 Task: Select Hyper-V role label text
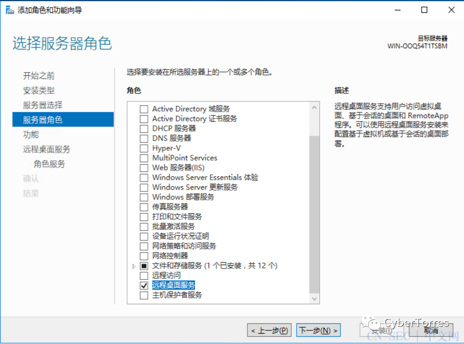click(166, 148)
